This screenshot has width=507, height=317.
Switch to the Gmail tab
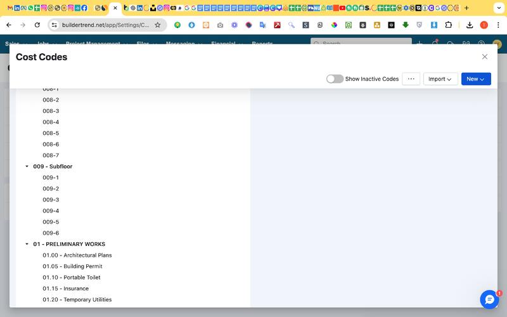pyautogui.click(x=10, y=8)
